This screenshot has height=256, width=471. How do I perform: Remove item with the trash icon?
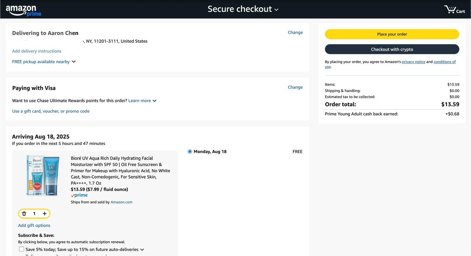coord(24,214)
